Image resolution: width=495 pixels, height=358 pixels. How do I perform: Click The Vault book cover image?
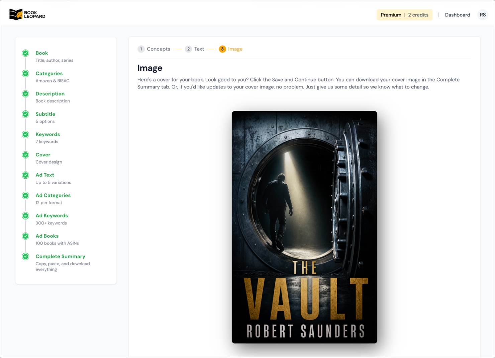click(304, 227)
